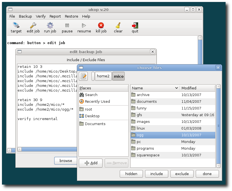Start backup with the run job gear icon
Image resolution: width=232 pixels, height=191 pixels.
50,25
